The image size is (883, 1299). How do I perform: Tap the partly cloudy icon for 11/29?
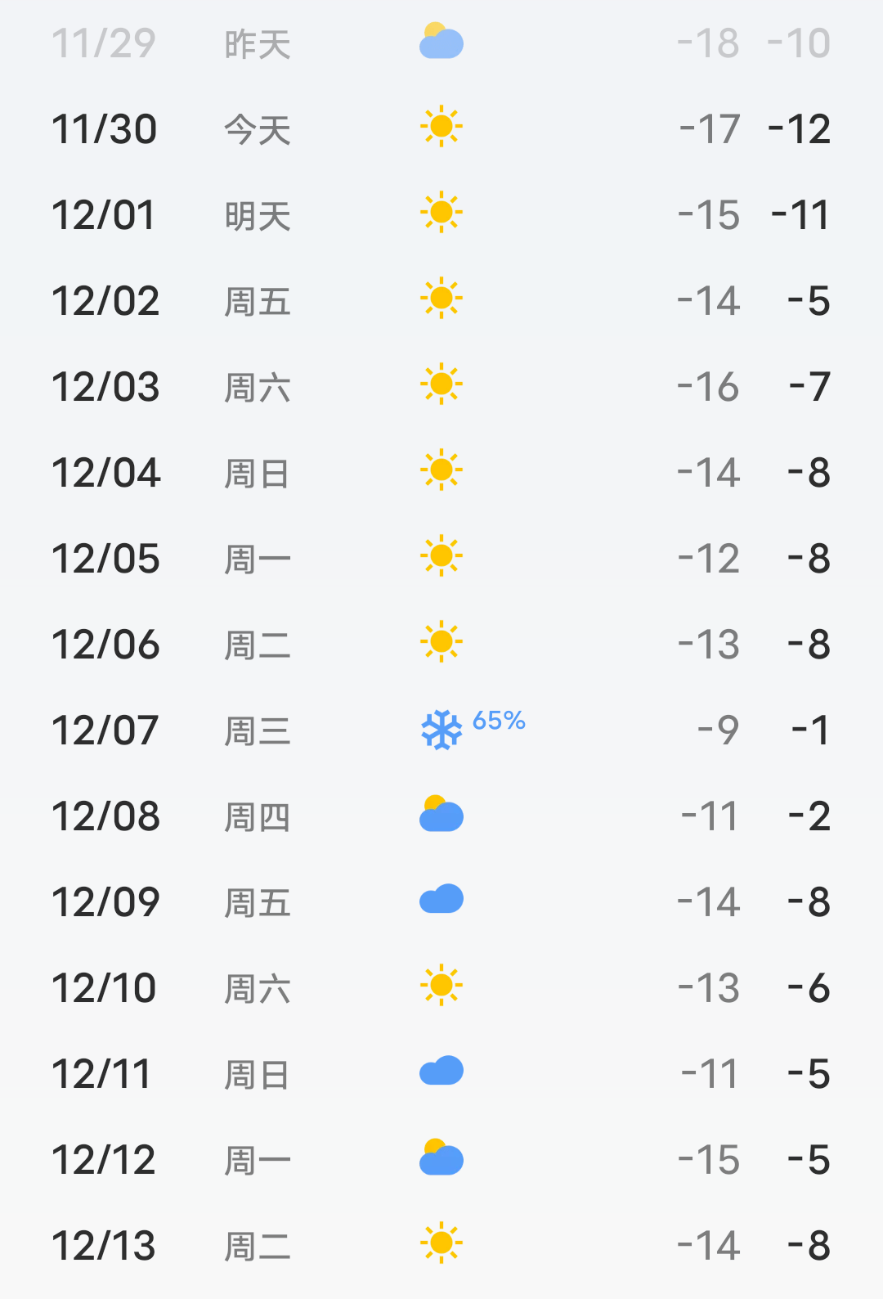point(441,42)
